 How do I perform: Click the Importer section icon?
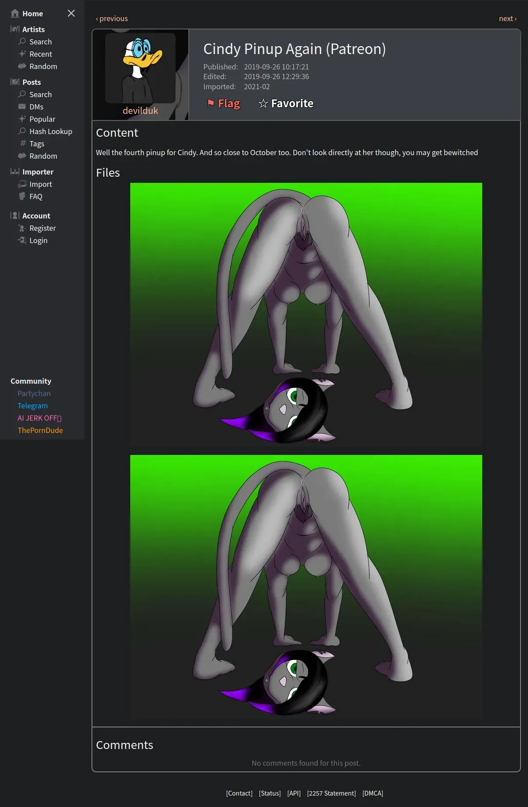pos(15,171)
